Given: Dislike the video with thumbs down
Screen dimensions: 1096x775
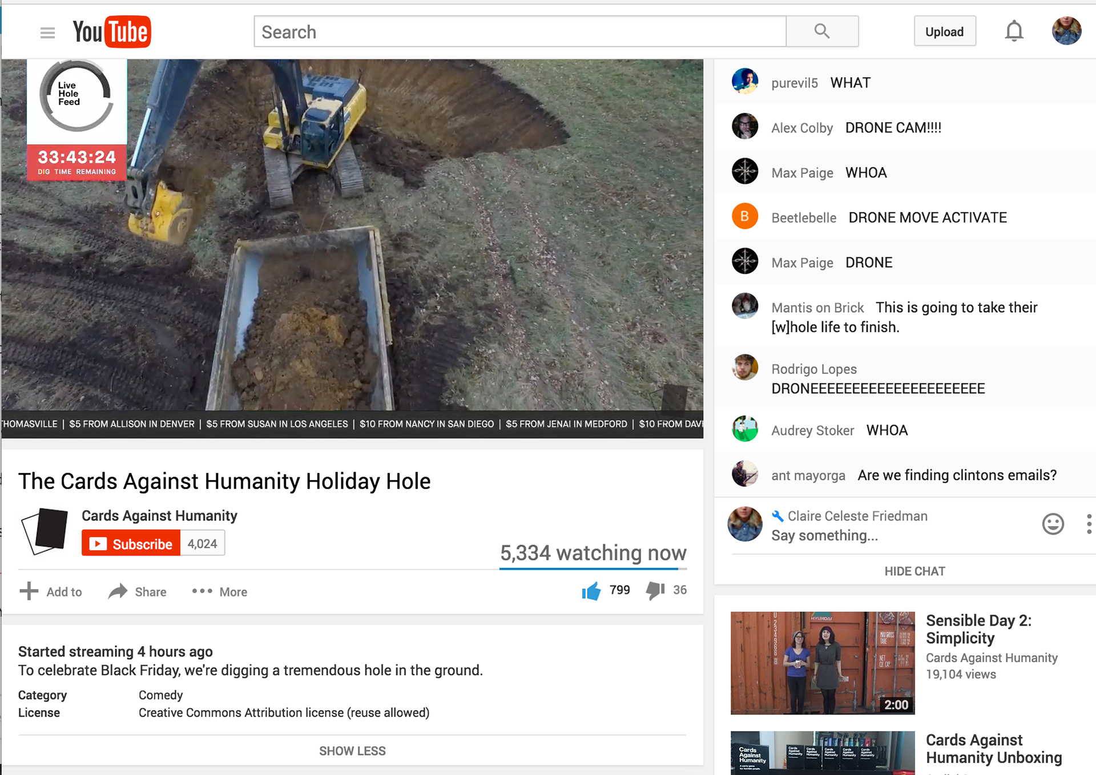Looking at the screenshot, I should pyautogui.click(x=655, y=591).
